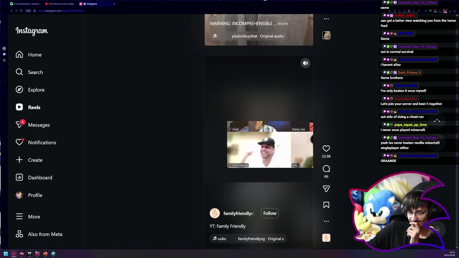Viewport: 459px width, 258px height.
Task: Toggle the browser VPN badge
Action: click(28, 11)
